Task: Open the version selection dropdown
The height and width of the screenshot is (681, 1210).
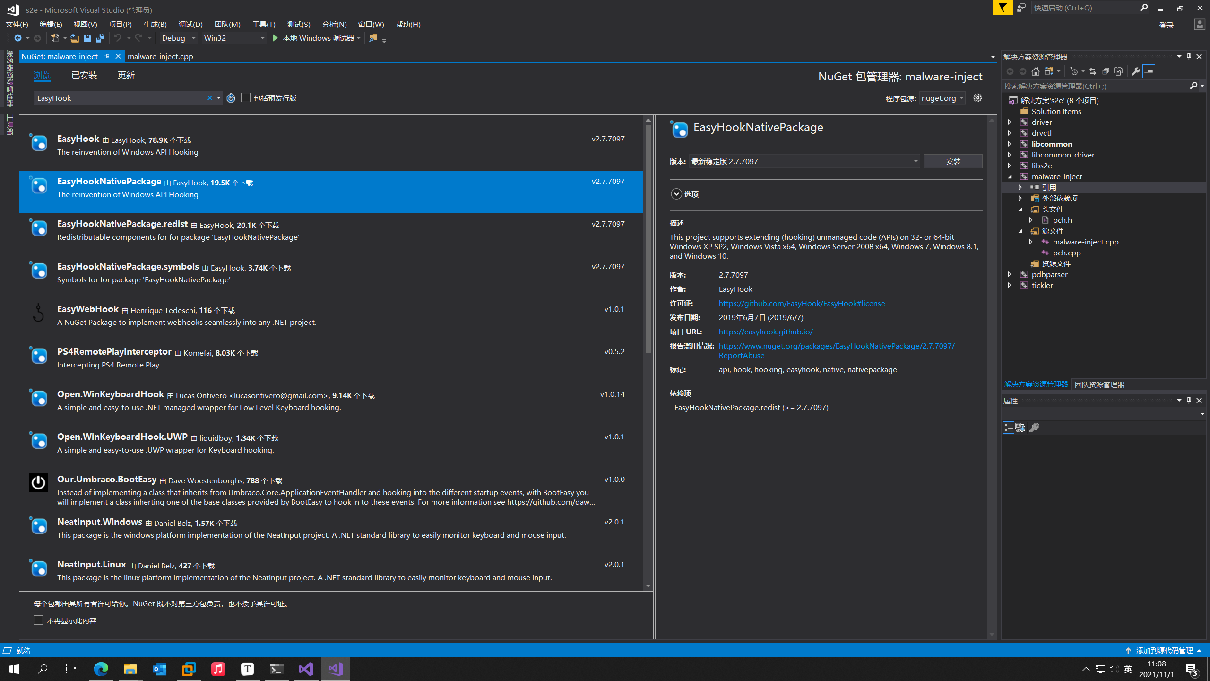Action: (x=804, y=161)
